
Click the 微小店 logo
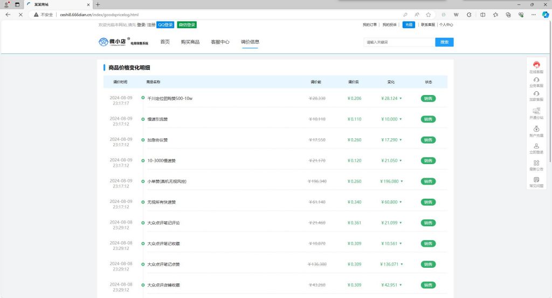pyautogui.click(x=115, y=42)
